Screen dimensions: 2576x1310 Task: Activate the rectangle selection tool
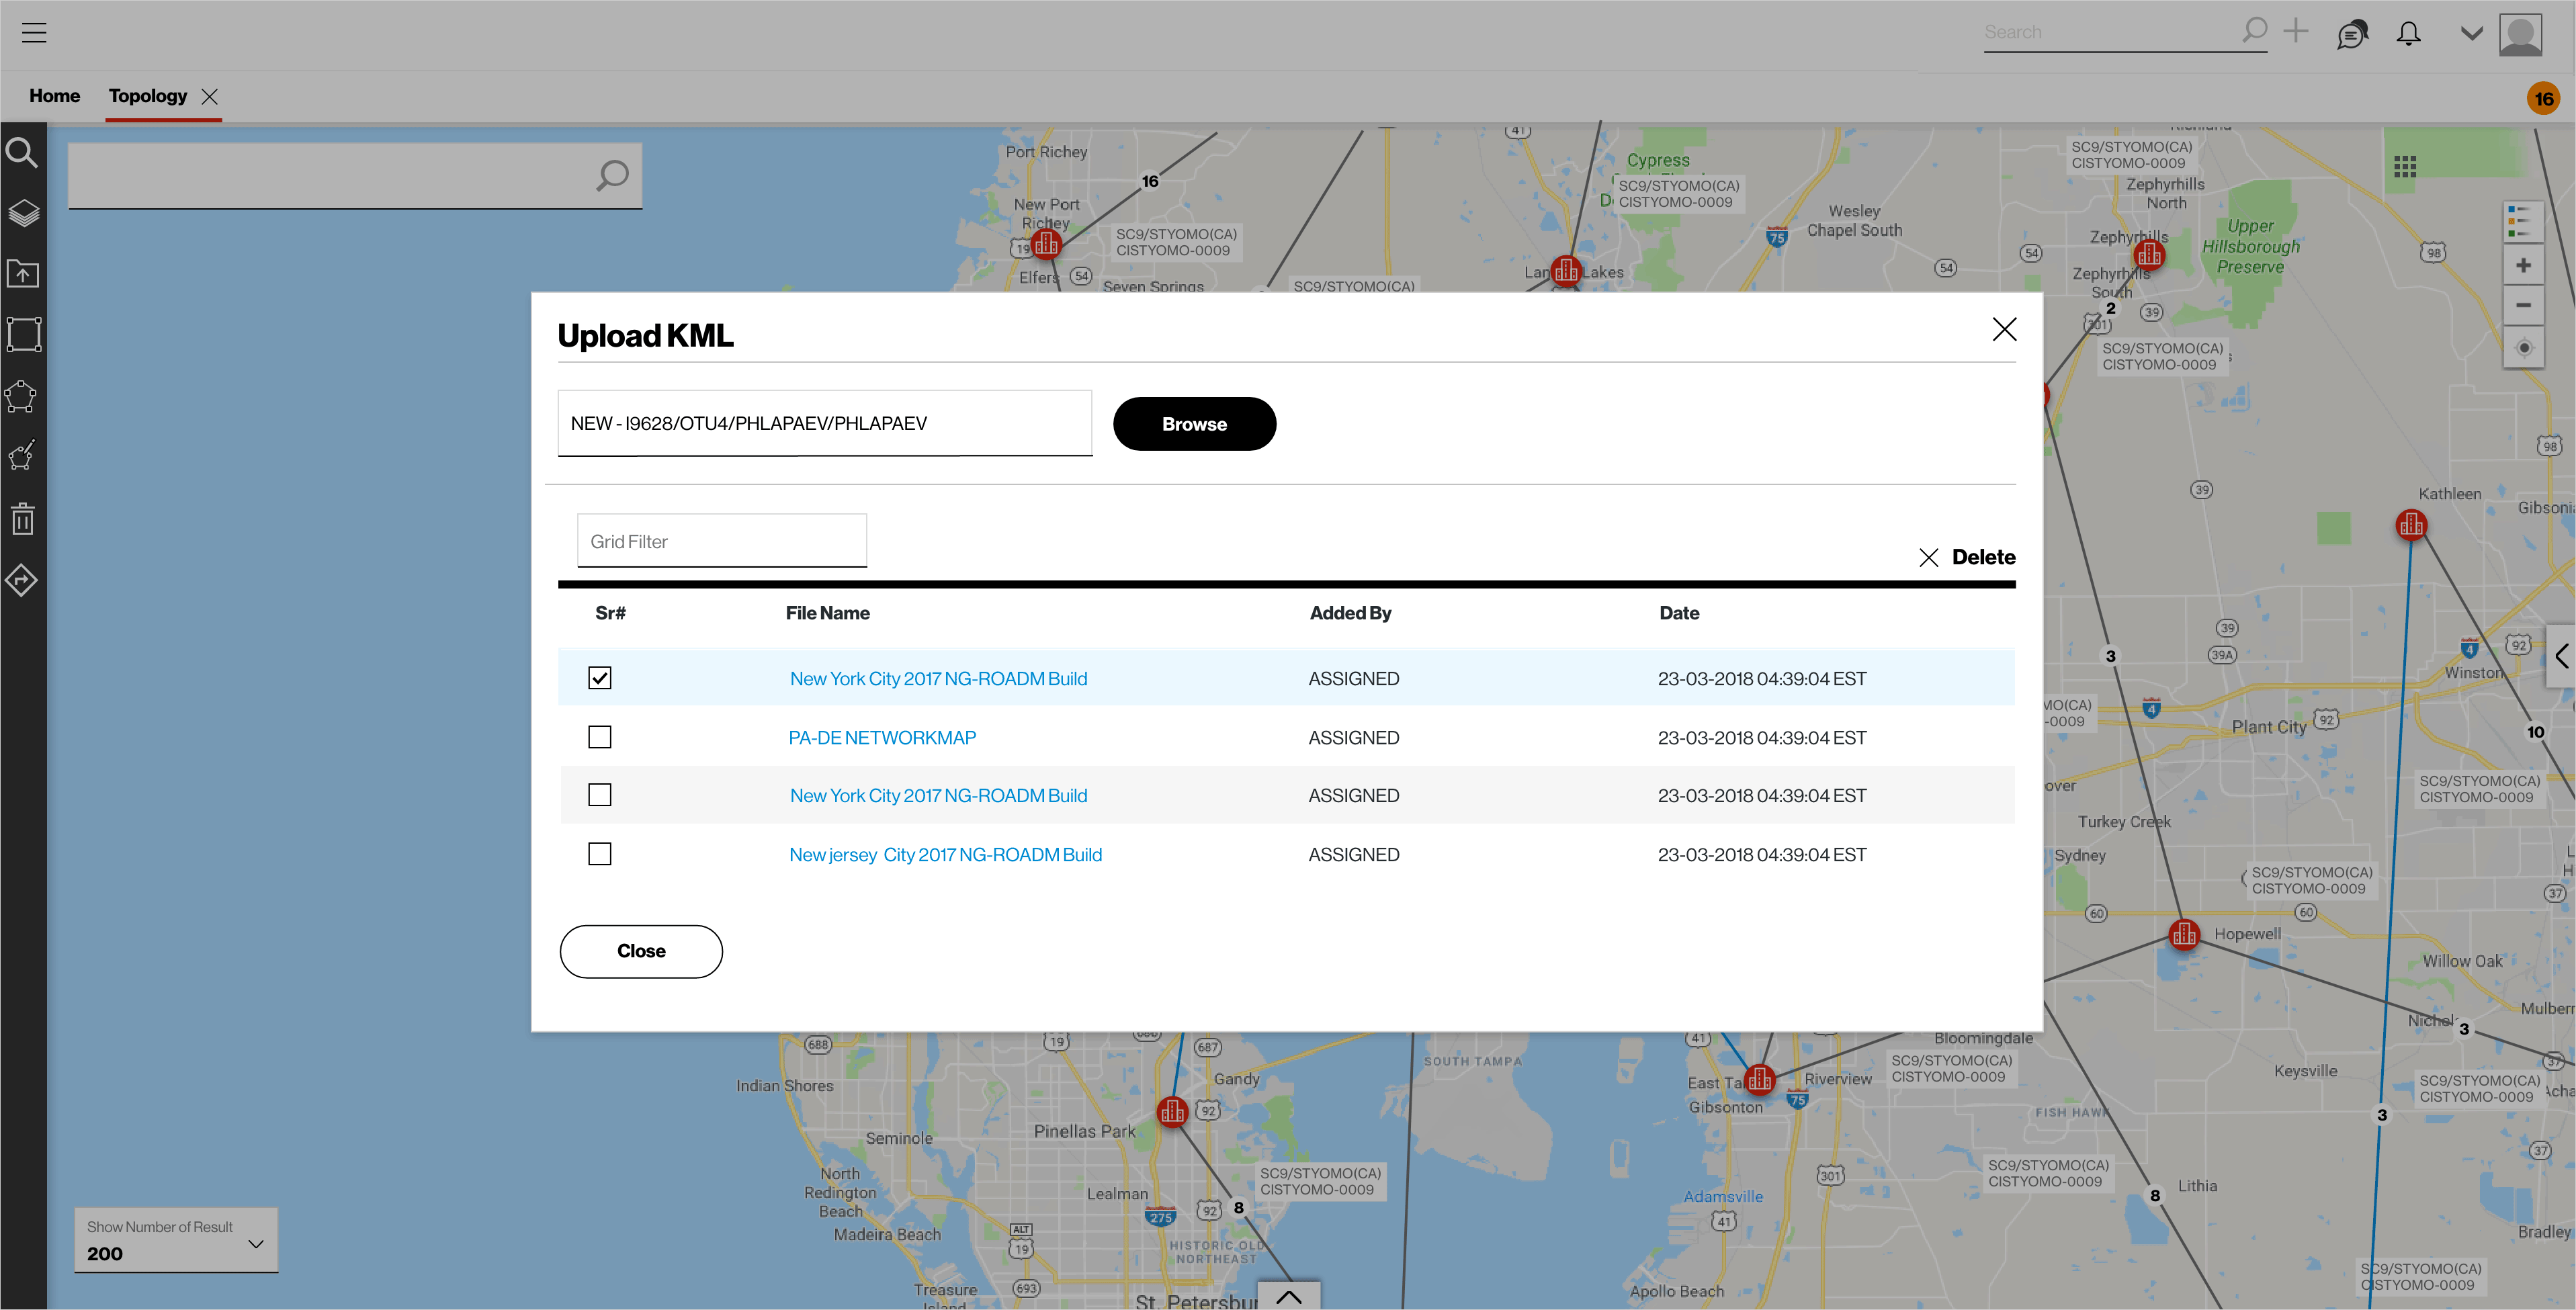(x=23, y=334)
